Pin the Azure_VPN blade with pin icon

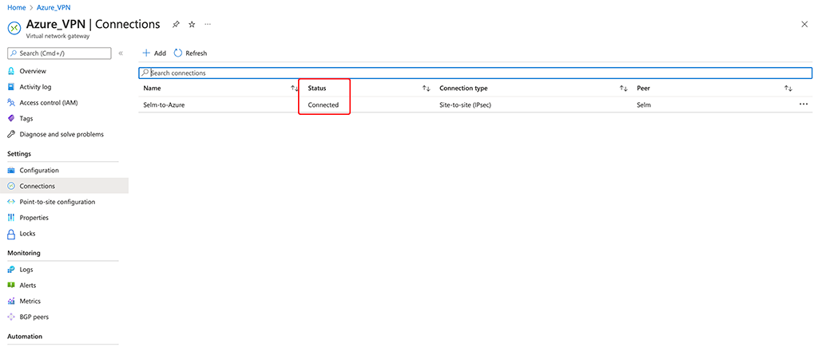(176, 25)
